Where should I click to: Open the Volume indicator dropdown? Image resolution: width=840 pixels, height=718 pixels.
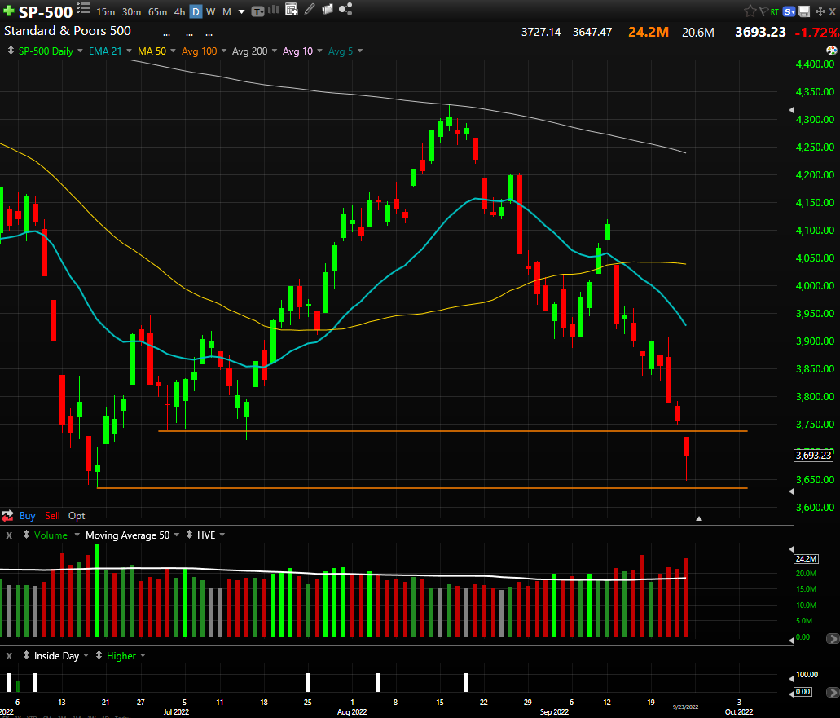(x=77, y=535)
